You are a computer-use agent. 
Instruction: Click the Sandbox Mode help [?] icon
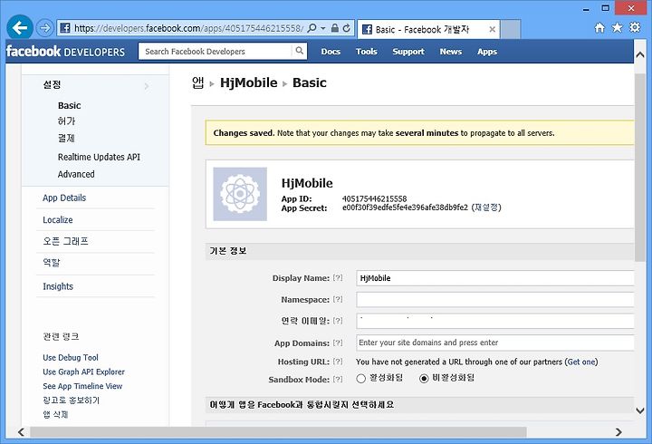click(338, 379)
